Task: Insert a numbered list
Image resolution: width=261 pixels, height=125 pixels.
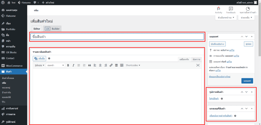Action: (x=84, y=65)
